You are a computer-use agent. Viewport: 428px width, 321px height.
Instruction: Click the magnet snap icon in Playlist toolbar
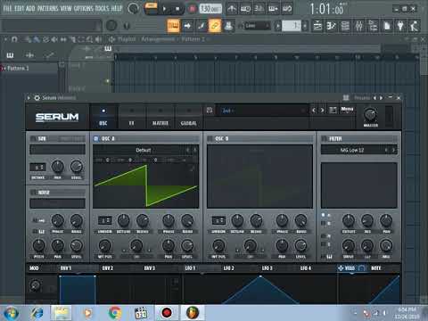tap(14, 39)
